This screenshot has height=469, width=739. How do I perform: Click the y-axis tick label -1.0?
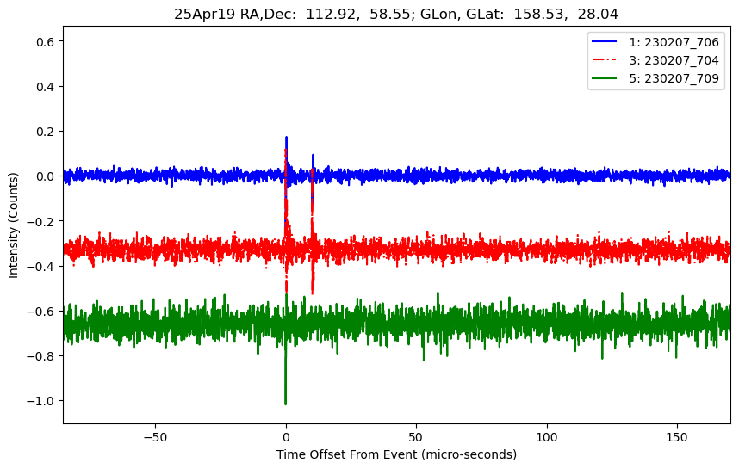(x=41, y=401)
